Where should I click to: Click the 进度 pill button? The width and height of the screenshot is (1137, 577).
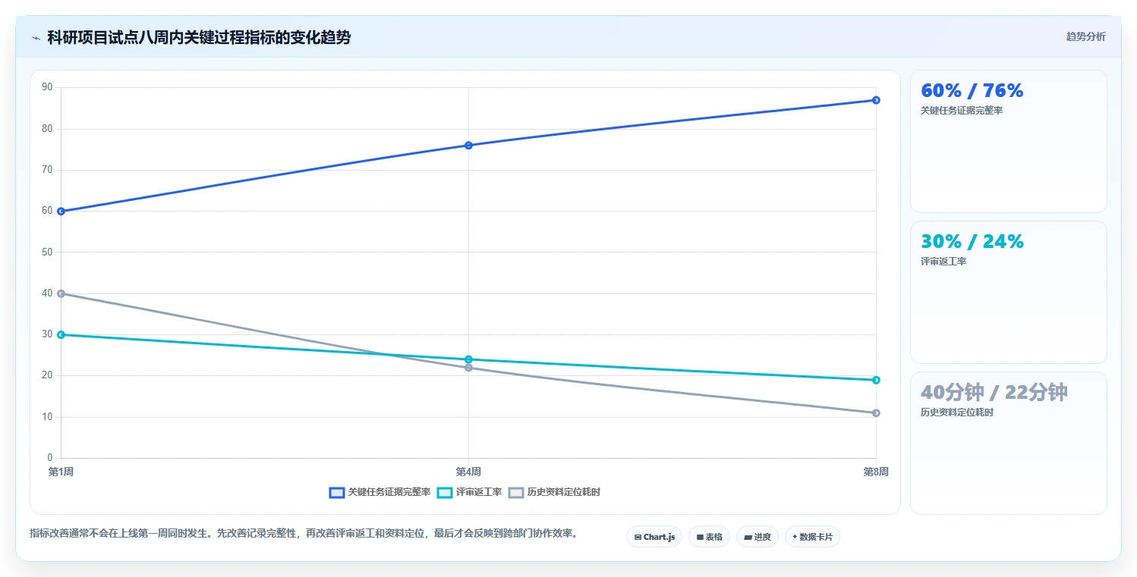pos(757,537)
